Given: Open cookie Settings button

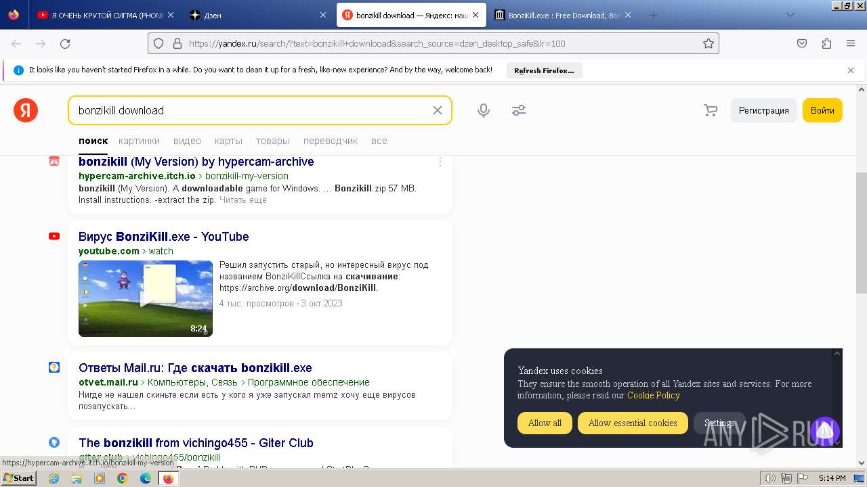Looking at the screenshot, I should pos(719,423).
